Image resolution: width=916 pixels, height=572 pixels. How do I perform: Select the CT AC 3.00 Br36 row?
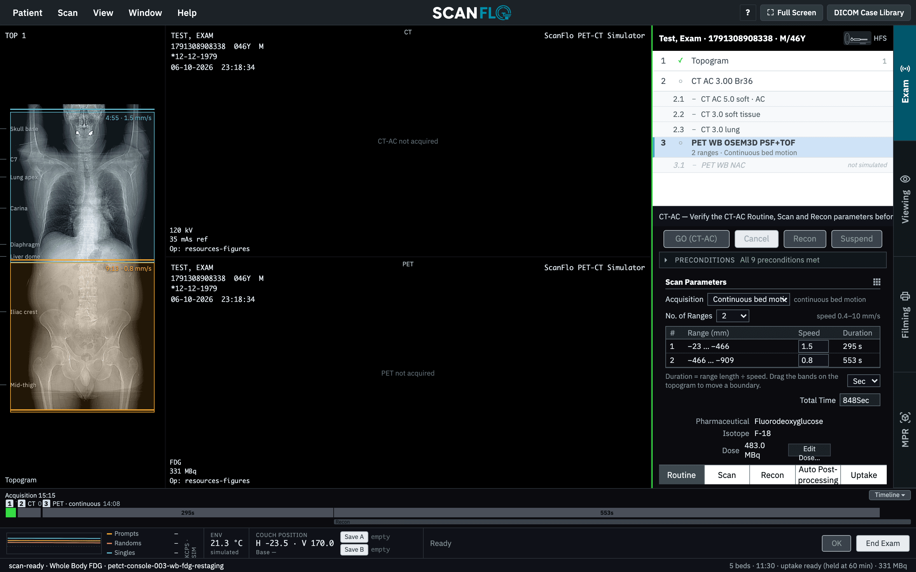click(773, 81)
